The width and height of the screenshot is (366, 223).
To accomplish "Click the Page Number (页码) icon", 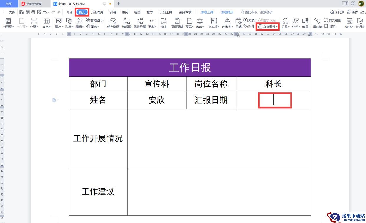I will pos(189,21).
